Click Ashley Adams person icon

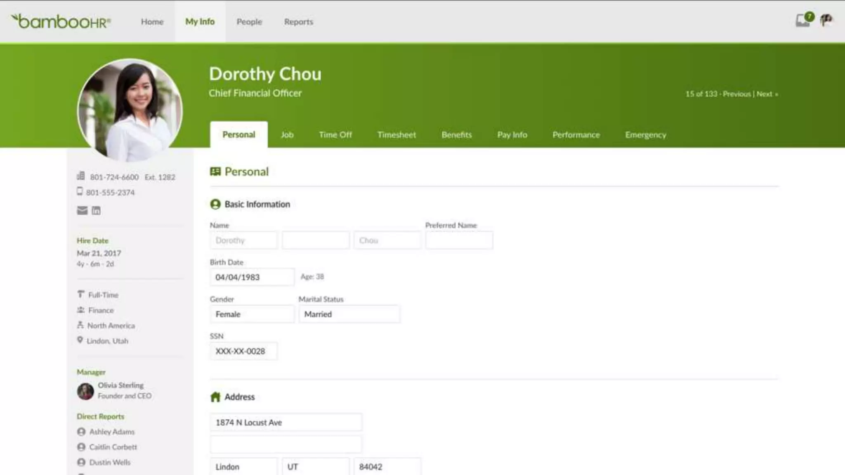(81, 432)
